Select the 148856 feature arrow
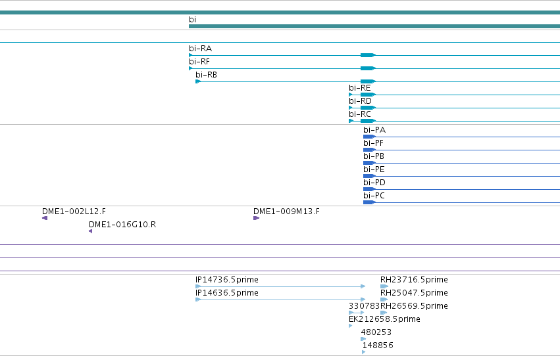This screenshot has height=356, width=560. coord(363,352)
